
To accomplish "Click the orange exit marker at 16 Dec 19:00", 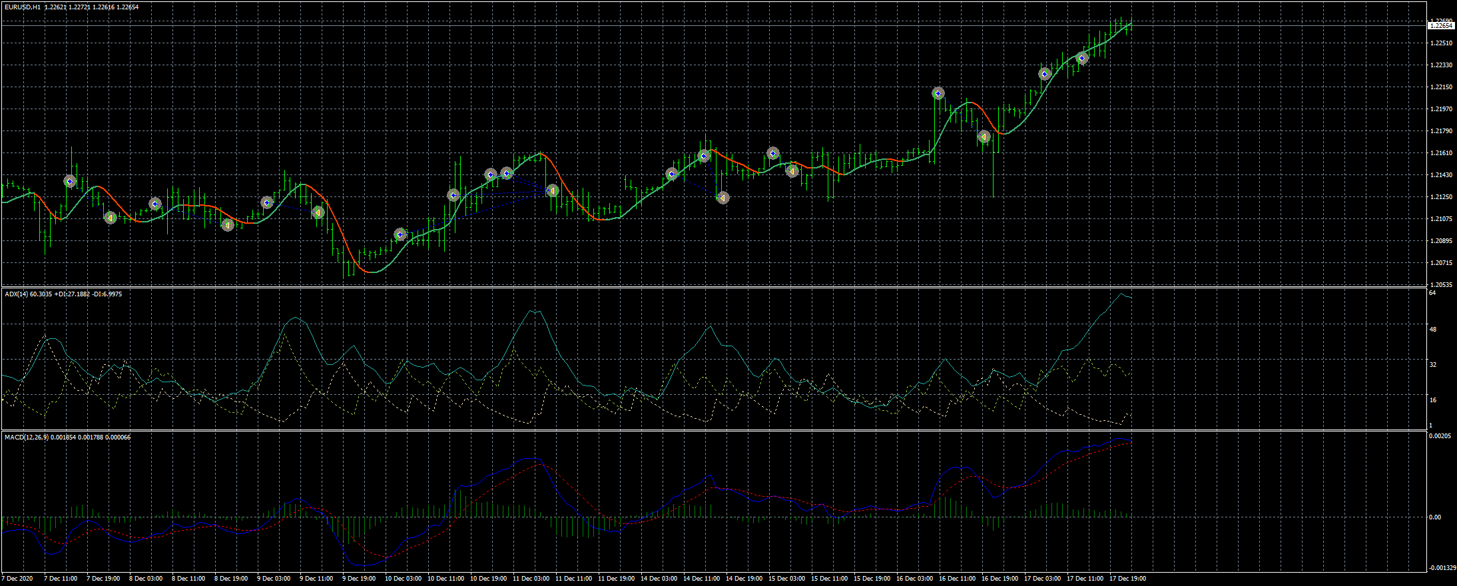I will coord(984,137).
